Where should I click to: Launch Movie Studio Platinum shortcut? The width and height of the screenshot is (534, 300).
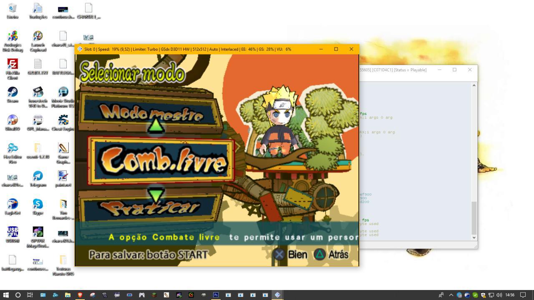tap(63, 97)
